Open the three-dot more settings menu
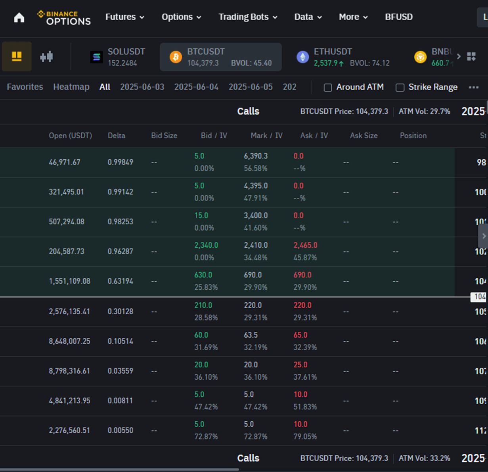488x472 pixels. click(474, 87)
